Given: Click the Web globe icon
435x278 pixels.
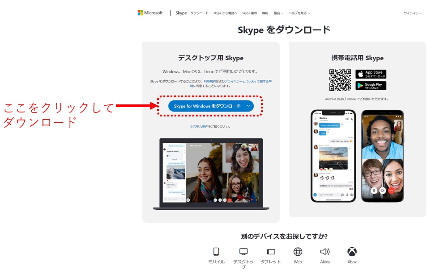Looking at the screenshot, I should 298,252.
